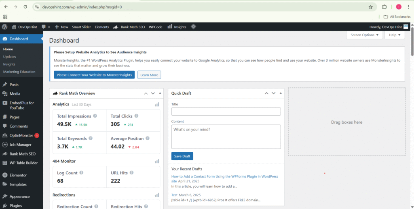Click the plus New button
This screenshot has width=414, height=209.
click(61, 27)
